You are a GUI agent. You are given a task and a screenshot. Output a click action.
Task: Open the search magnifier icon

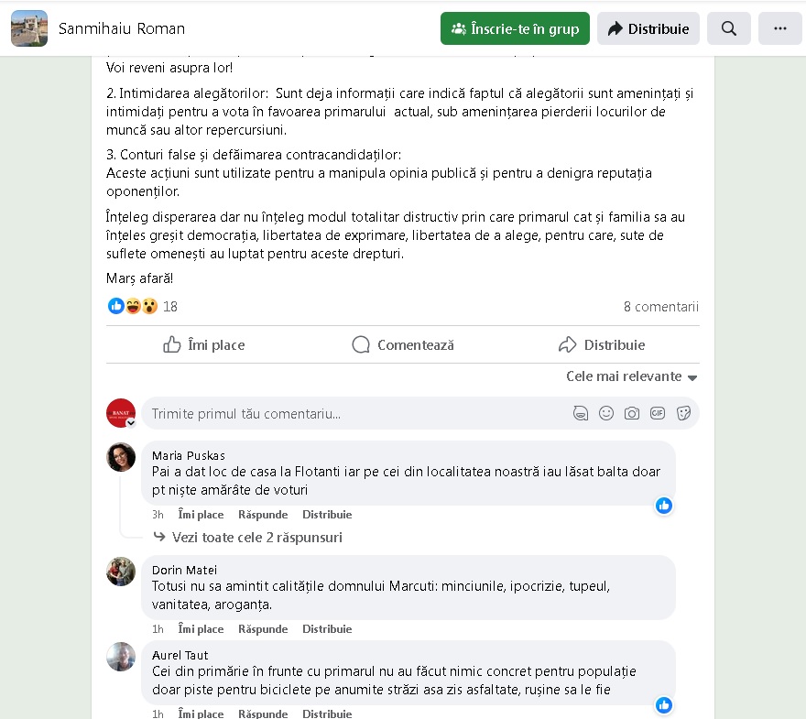(x=728, y=28)
